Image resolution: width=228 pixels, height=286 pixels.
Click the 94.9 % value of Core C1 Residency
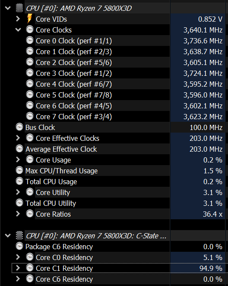(211, 268)
